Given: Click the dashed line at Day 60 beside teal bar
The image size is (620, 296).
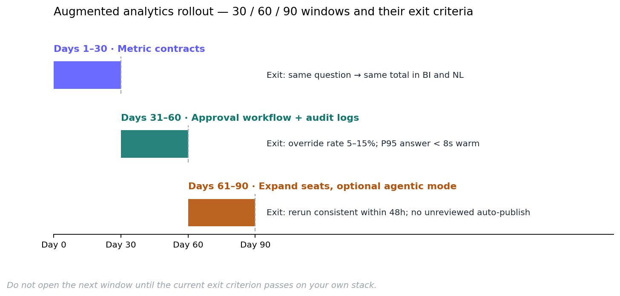Looking at the screenshot, I should click(x=188, y=144).
